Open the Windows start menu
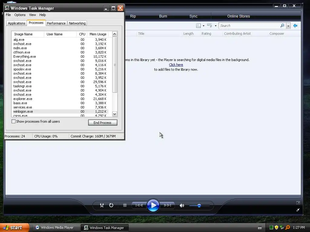310x232 pixels. point(15,227)
